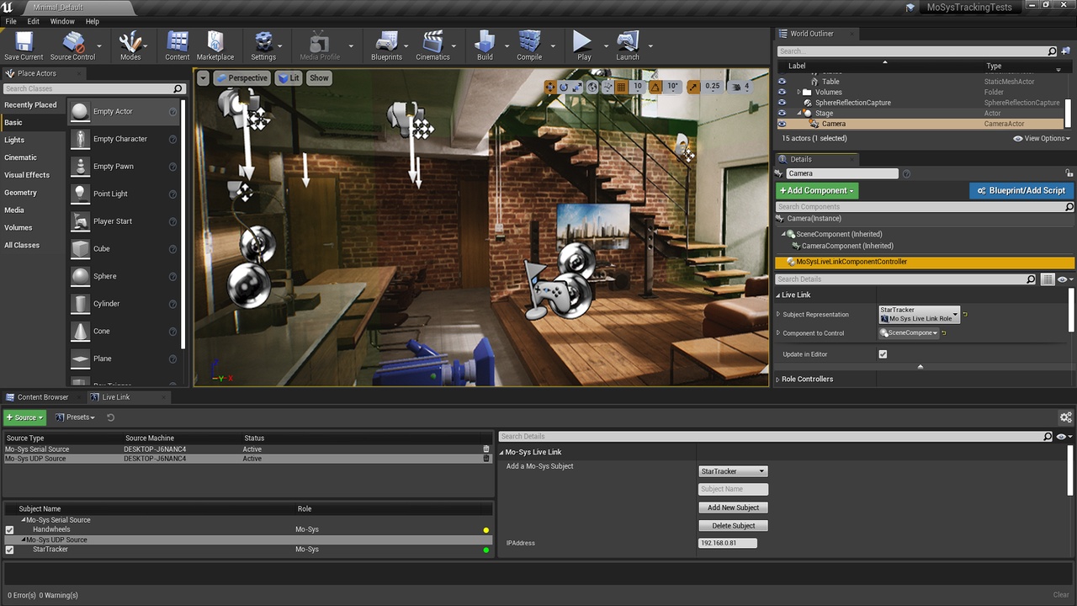Delete the Mo-Sys UDP Source trash icon
1077x606 pixels.
click(x=485, y=459)
